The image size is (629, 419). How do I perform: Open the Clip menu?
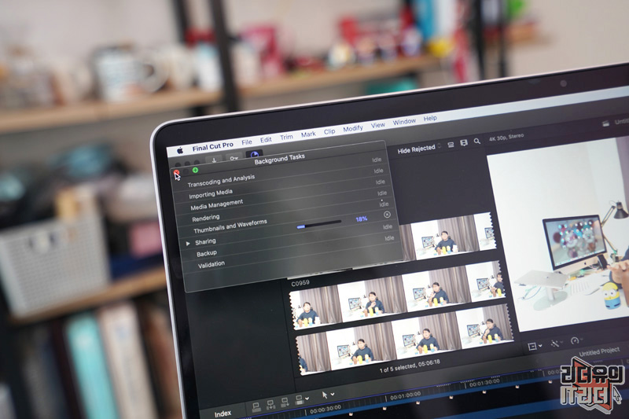(x=329, y=131)
